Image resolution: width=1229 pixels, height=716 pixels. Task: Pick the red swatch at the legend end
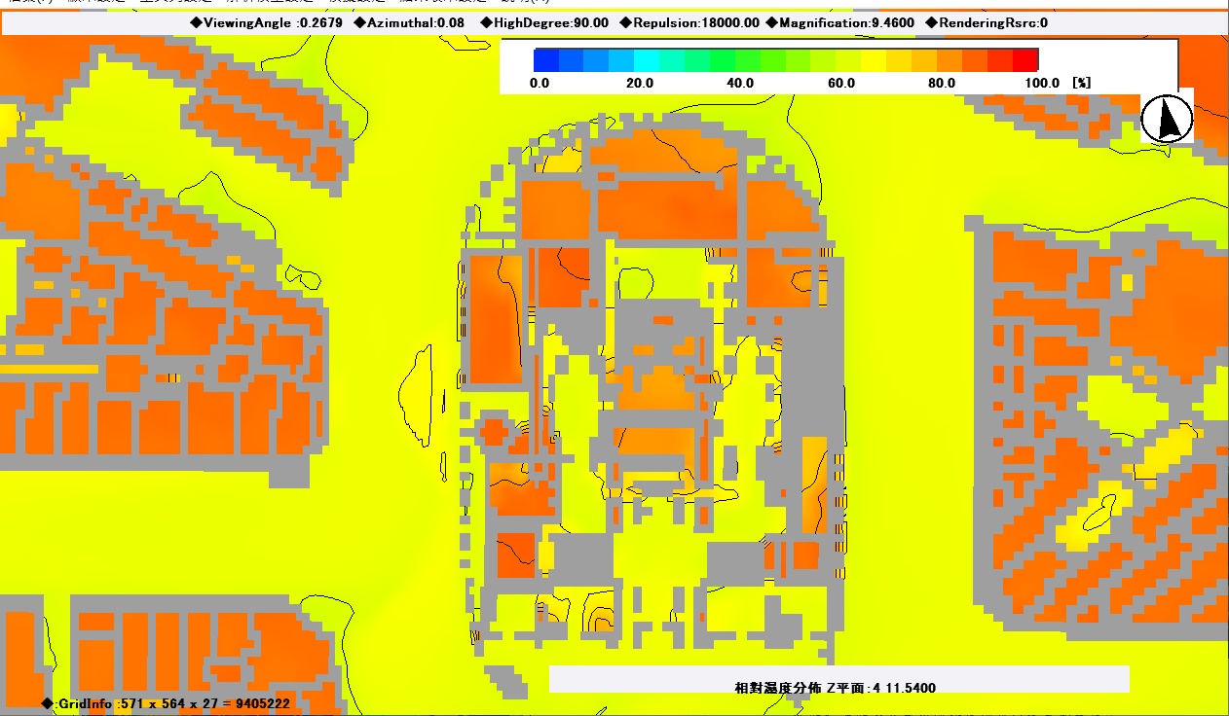click(x=1025, y=59)
